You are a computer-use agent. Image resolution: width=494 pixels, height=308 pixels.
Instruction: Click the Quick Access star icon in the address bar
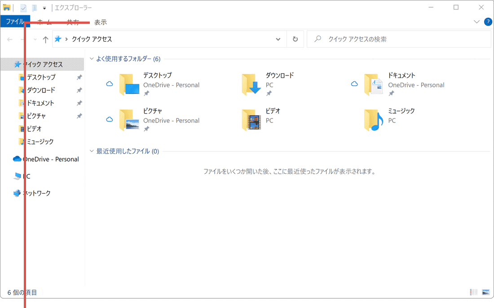[x=58, y=39]
